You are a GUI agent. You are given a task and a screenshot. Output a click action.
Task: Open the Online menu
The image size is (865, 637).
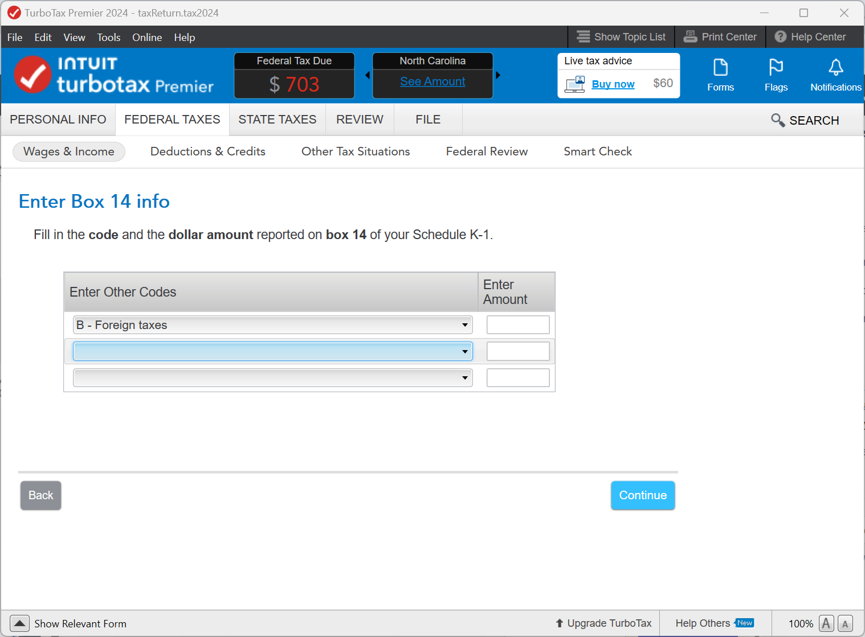click(x=147, y=37)
